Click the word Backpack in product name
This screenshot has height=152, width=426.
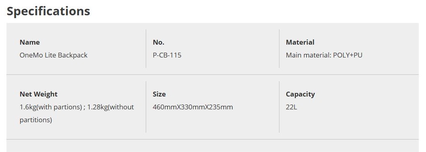[72, 55]
